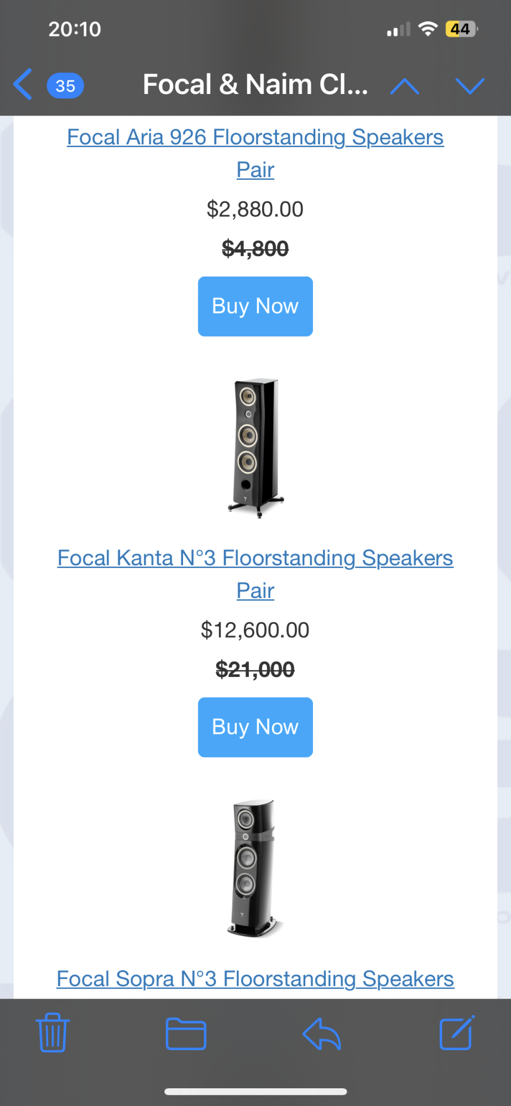The width and height of the screenshot is (511, 1106).
Task: Compose a new message
Action: click(457, 1032)
